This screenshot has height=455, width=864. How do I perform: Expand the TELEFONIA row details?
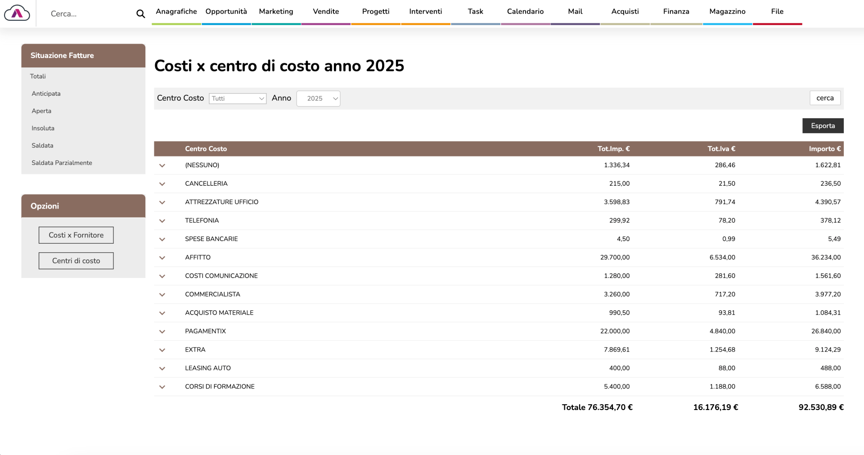[x=162, y=221]
